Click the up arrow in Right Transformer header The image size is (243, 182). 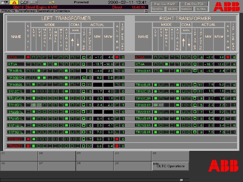184,42
